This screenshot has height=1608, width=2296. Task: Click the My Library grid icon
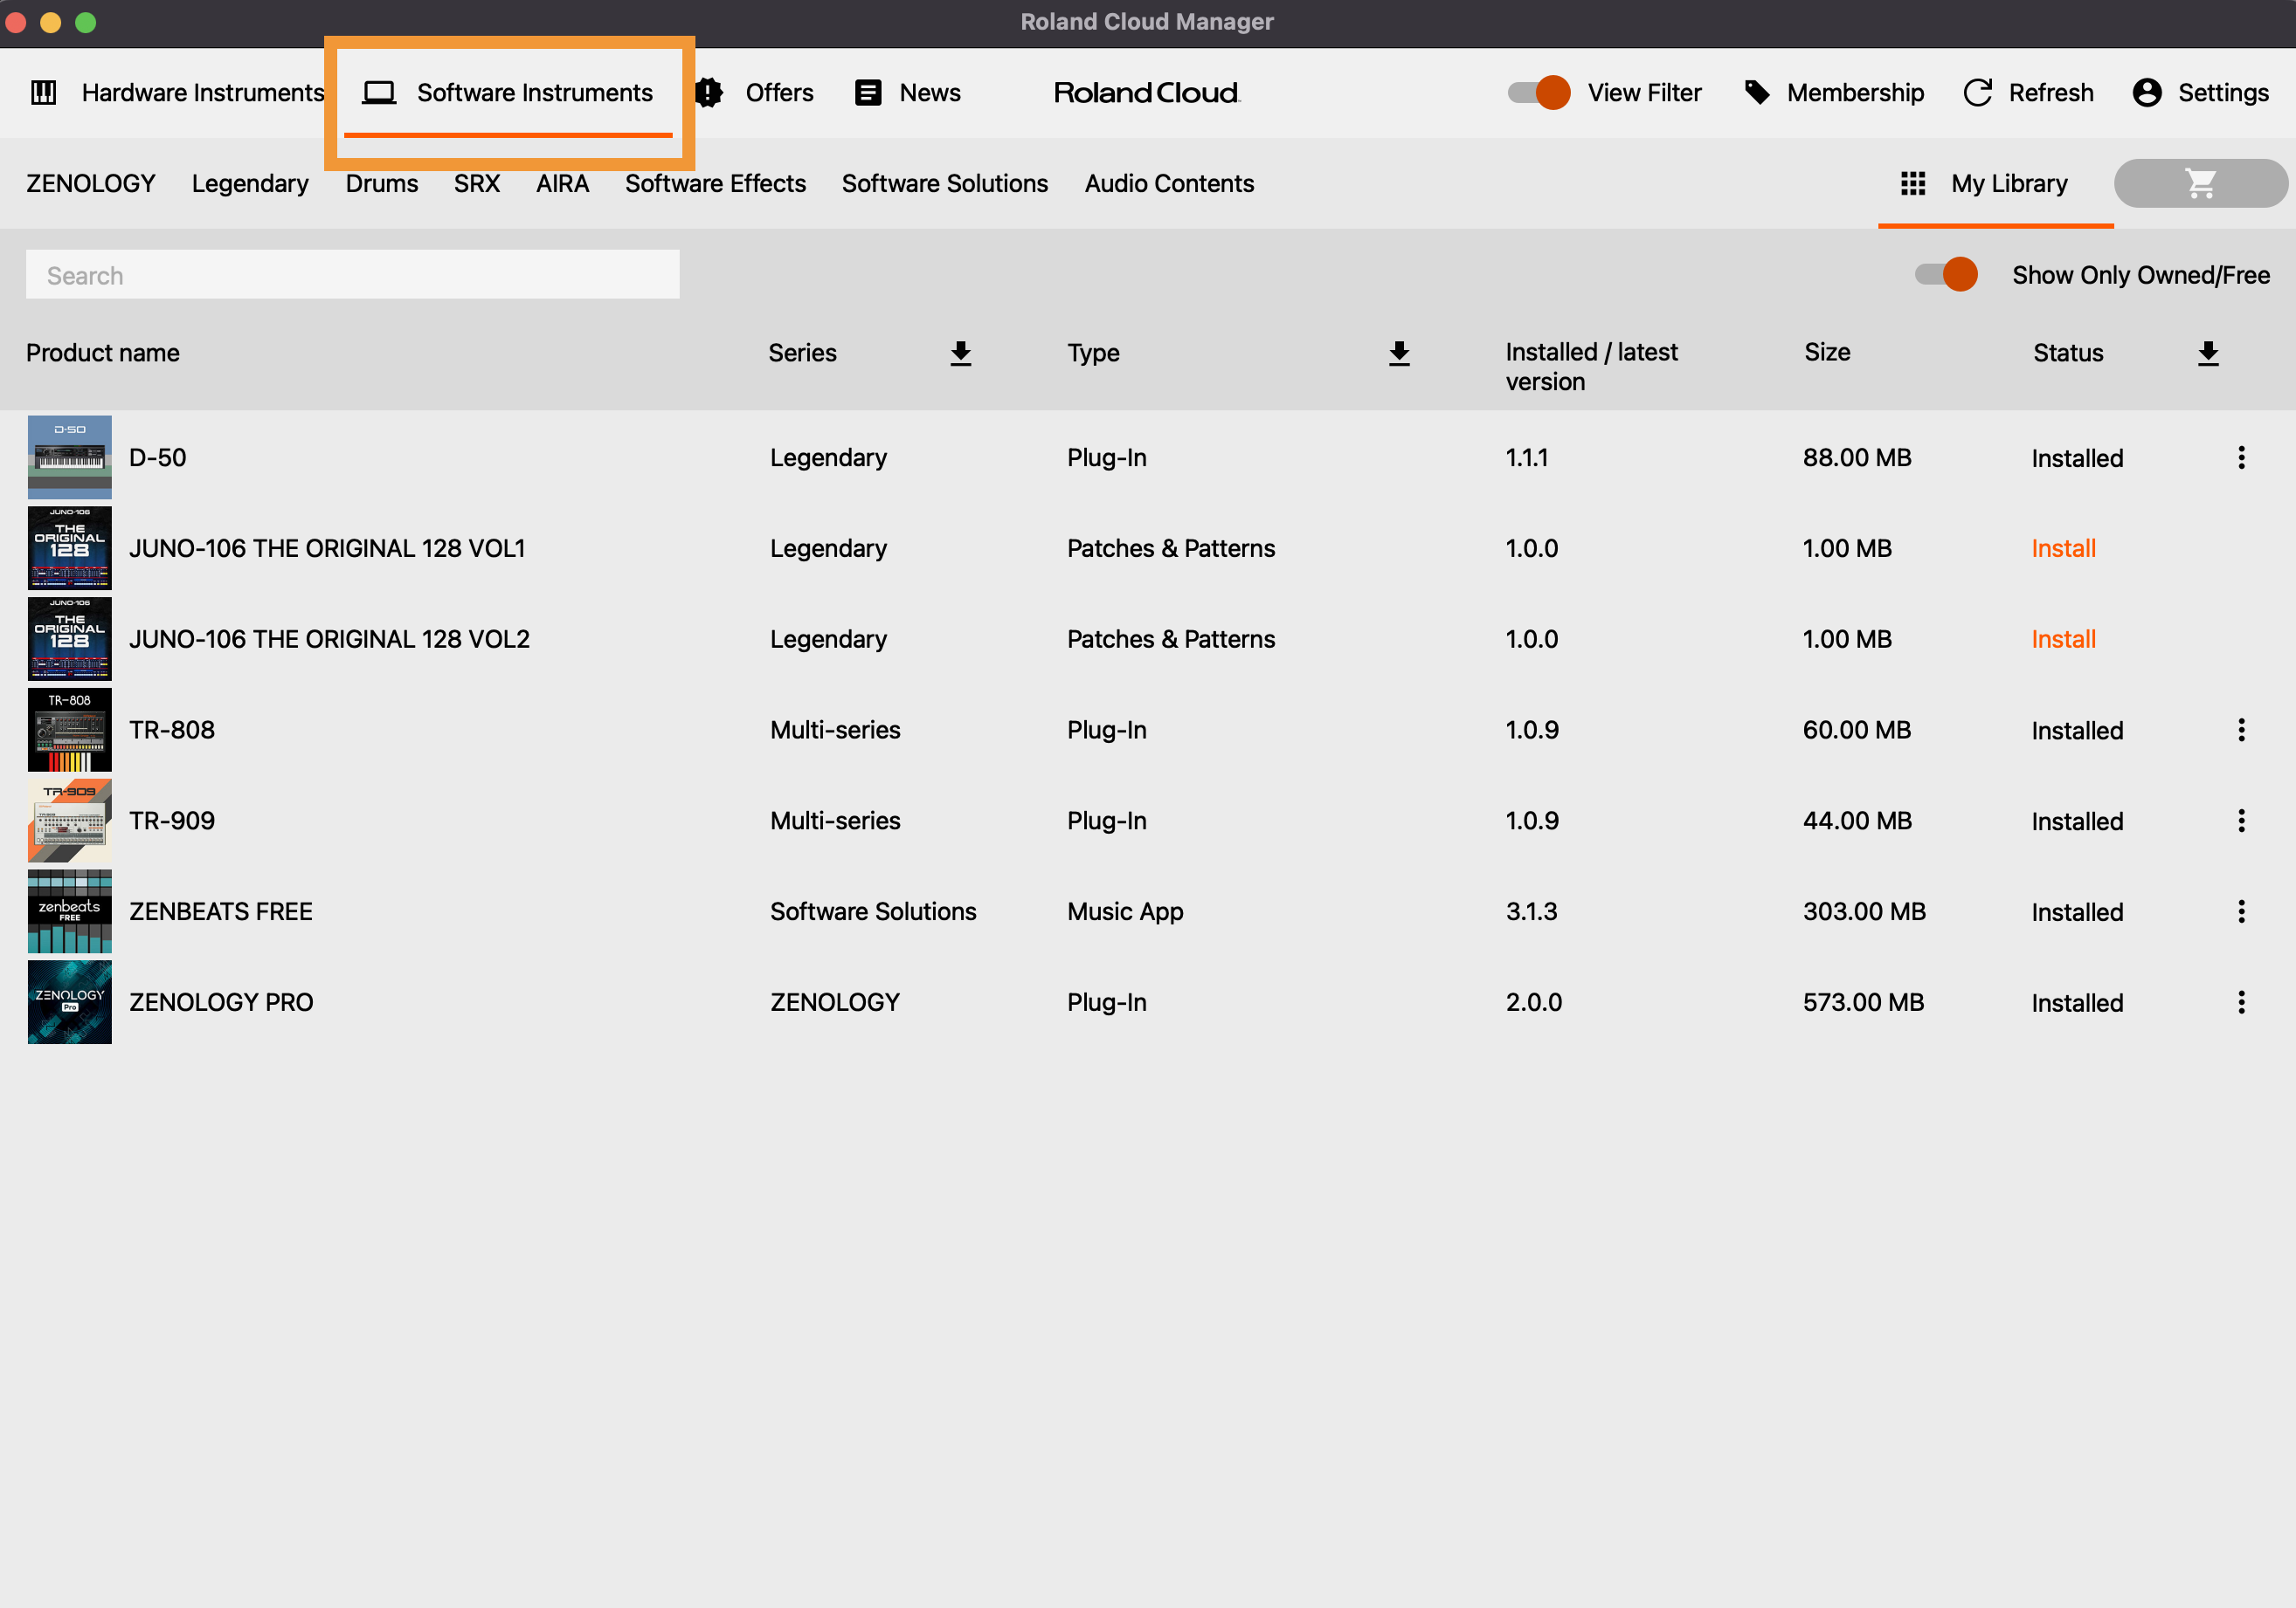click(x=1912, y=184)
